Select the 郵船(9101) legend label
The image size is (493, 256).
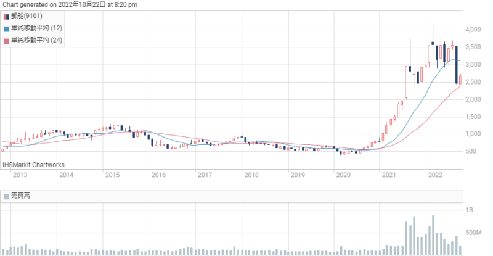(x=26, y=16)
